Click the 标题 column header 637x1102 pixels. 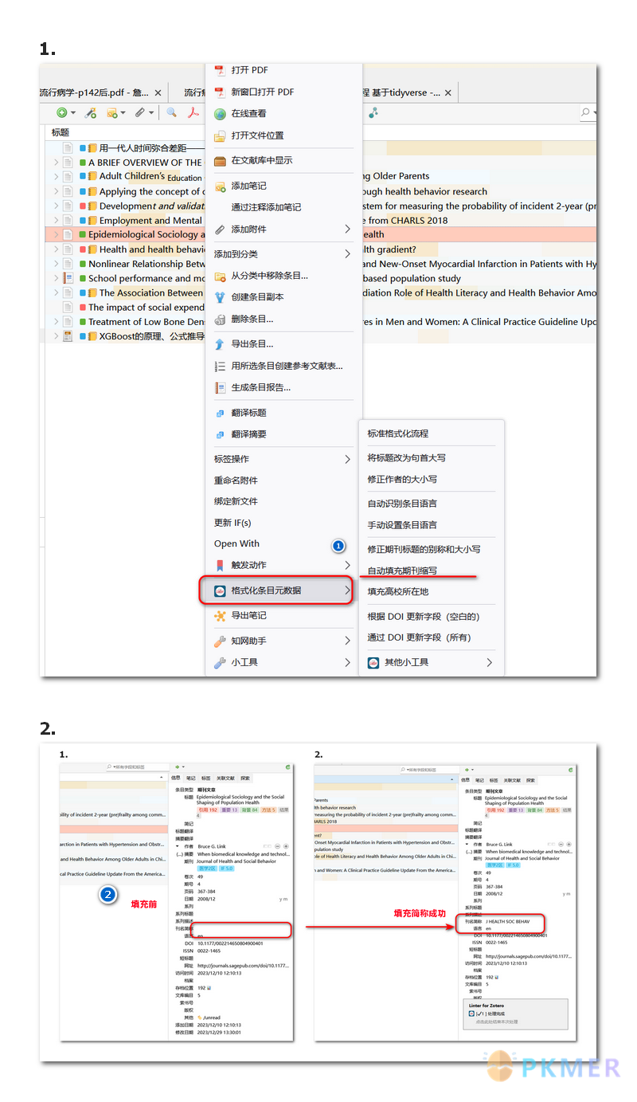tap(61, 132)
